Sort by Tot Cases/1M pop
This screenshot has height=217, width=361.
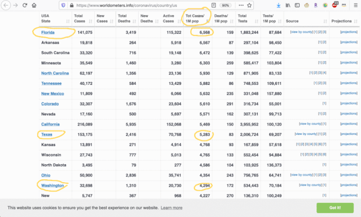[198, 19]
